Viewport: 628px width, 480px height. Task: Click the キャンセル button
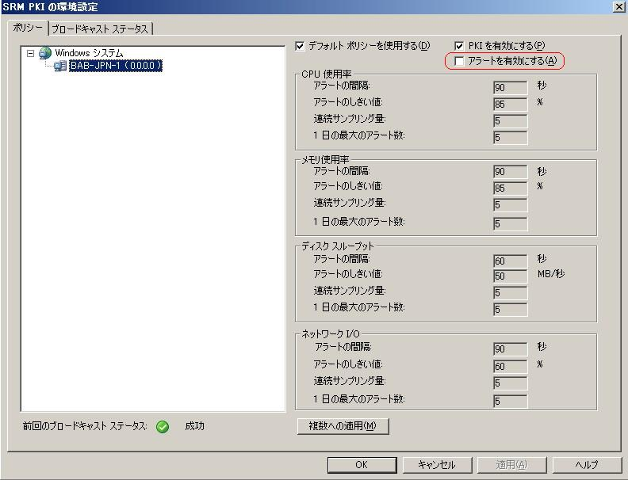pos(437,465)
